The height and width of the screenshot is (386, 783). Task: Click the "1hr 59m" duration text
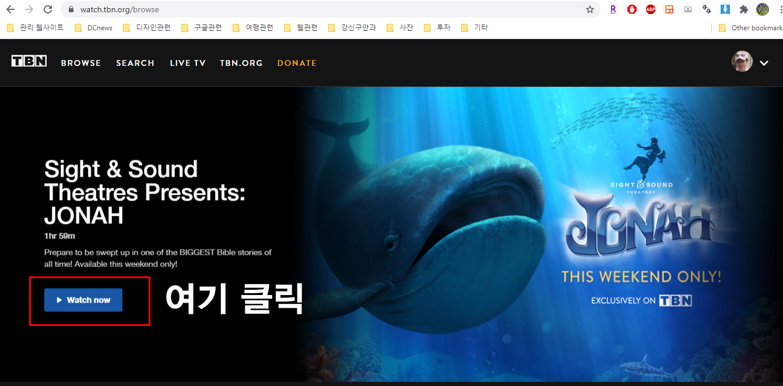(59, 236)
